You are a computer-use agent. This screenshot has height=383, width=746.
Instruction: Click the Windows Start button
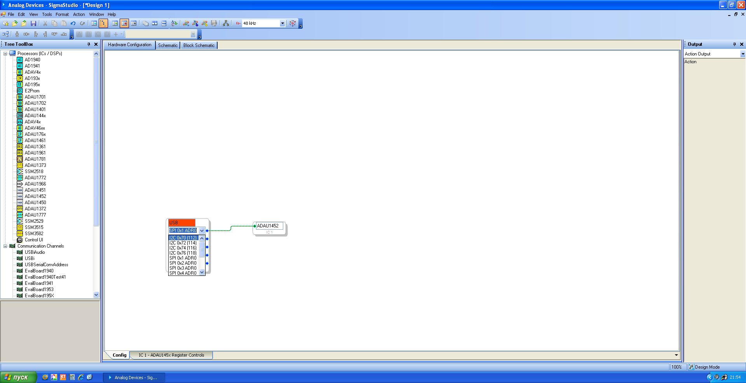click(x=18, y=377)
